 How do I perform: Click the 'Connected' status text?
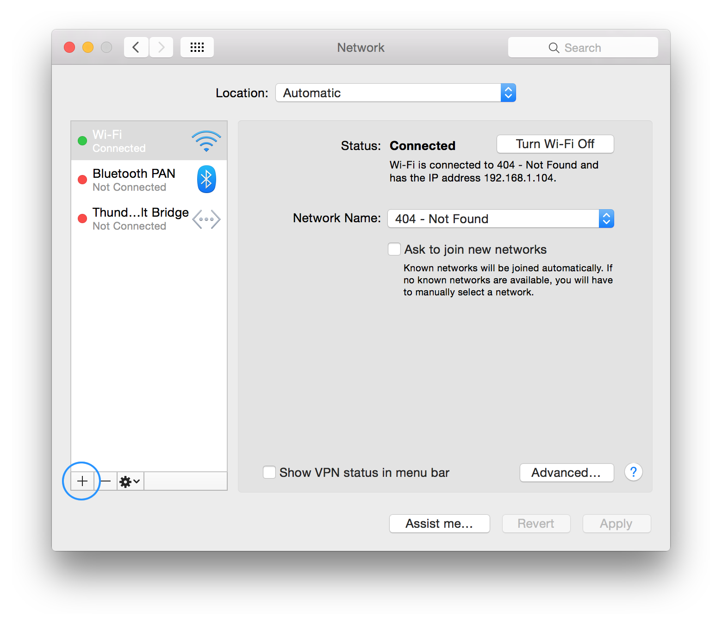(423, 146)
